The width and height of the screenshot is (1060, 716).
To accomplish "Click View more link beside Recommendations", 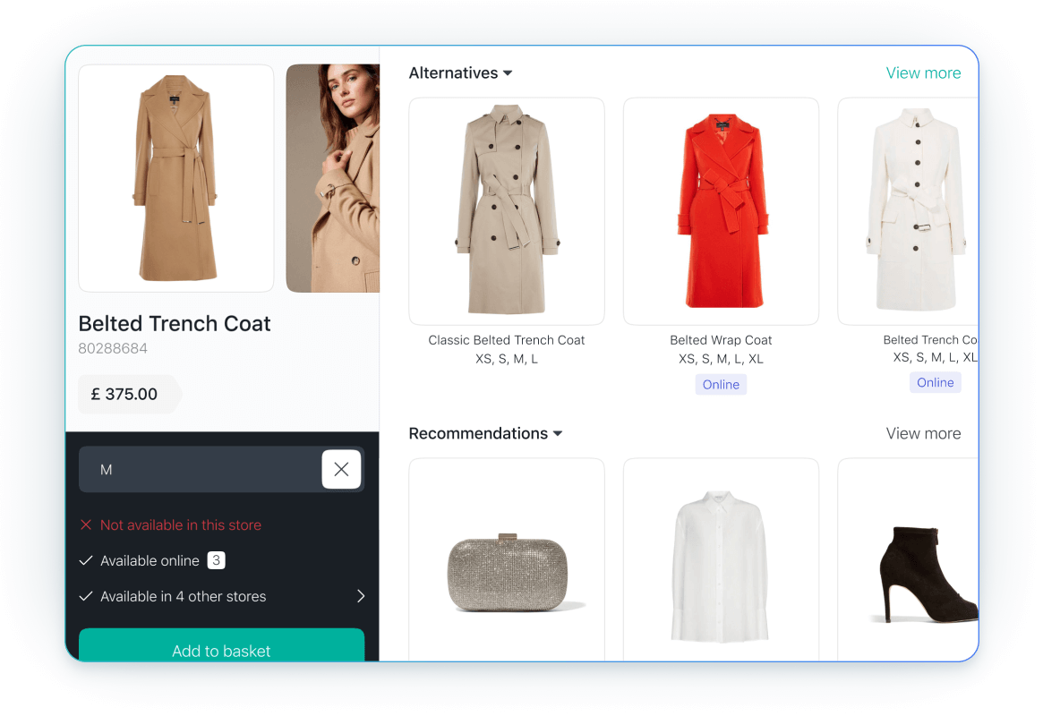I will tap(923, 434).
